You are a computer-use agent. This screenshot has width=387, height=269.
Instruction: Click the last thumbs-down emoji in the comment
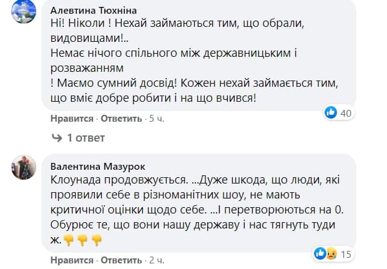point(96,239)
